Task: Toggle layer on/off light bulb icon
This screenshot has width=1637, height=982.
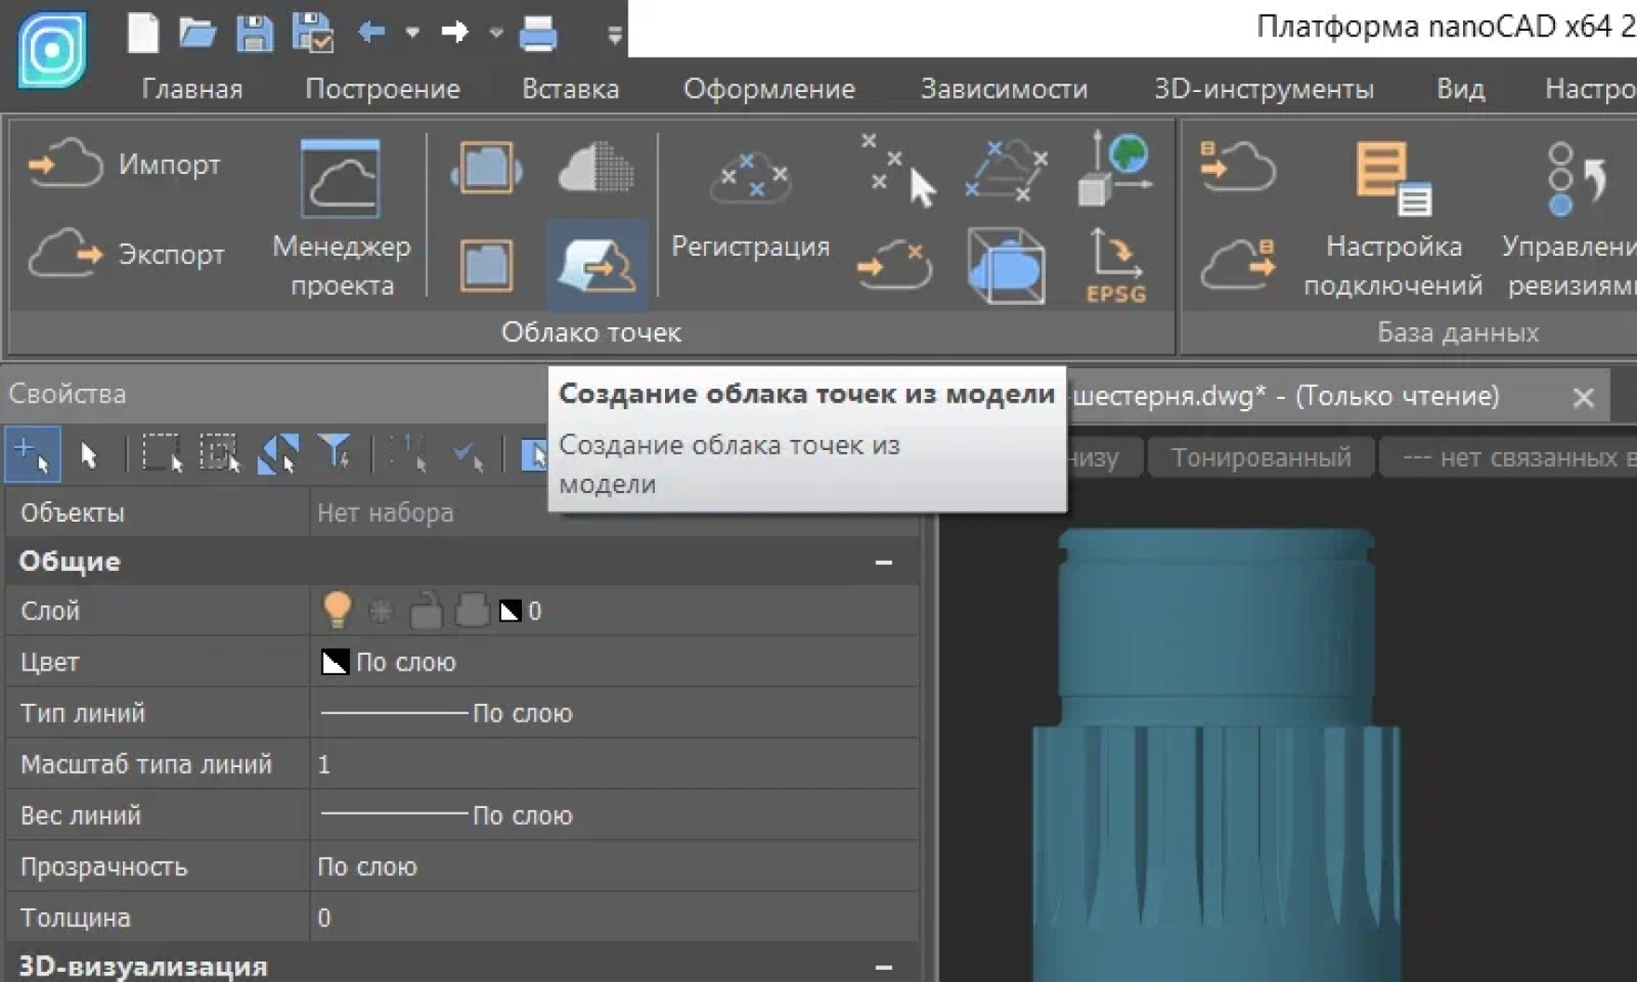Action: point(337,611)
